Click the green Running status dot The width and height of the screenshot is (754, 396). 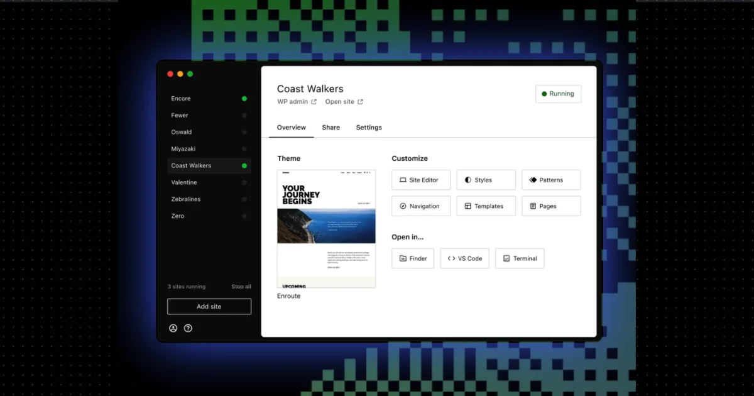pyautogui.click(x=544, y=94)
